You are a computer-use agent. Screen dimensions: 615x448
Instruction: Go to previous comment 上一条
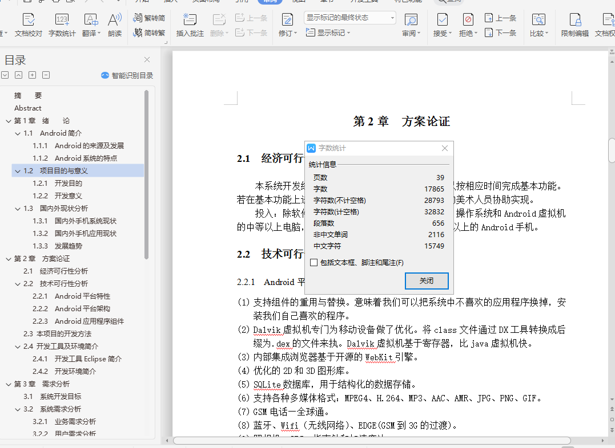click(x=251, y=18)
